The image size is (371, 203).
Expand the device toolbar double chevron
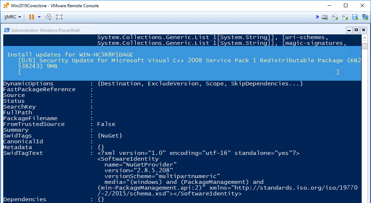pyautogui.click(x=317, y=17)
